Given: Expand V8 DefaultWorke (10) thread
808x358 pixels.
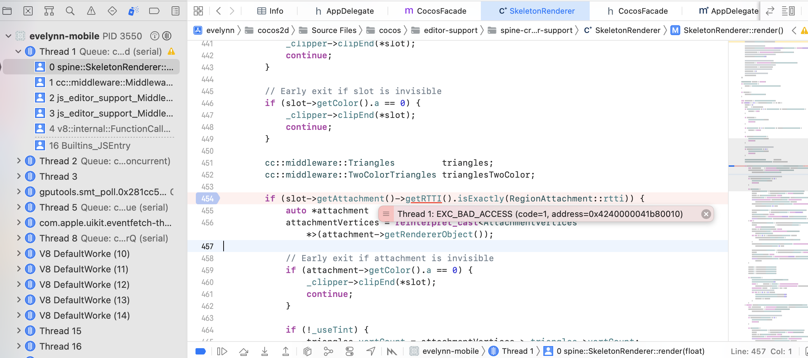Looking at the screenshot, I should pyautogui.click(x=19, y=254).
